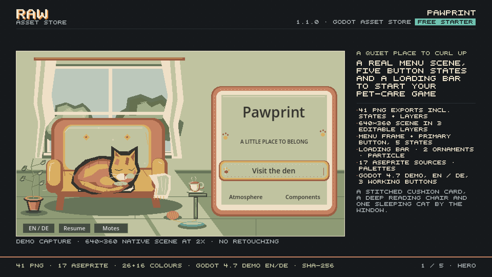This screenshot has width=492, height=277.
Task: Toggle the Motes particle button
Action: 111,228
